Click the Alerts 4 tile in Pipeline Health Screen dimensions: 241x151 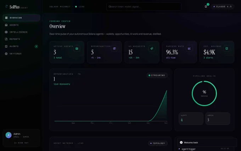(x=191, y=118)
